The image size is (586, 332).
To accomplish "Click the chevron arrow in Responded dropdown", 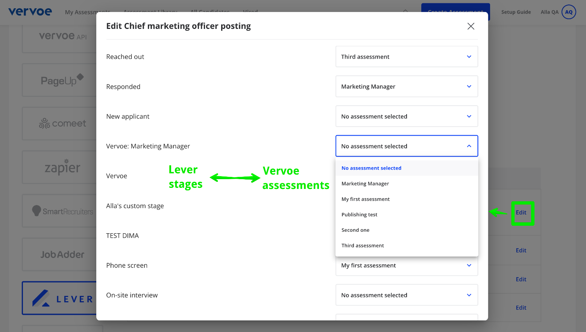I will 469,86.
